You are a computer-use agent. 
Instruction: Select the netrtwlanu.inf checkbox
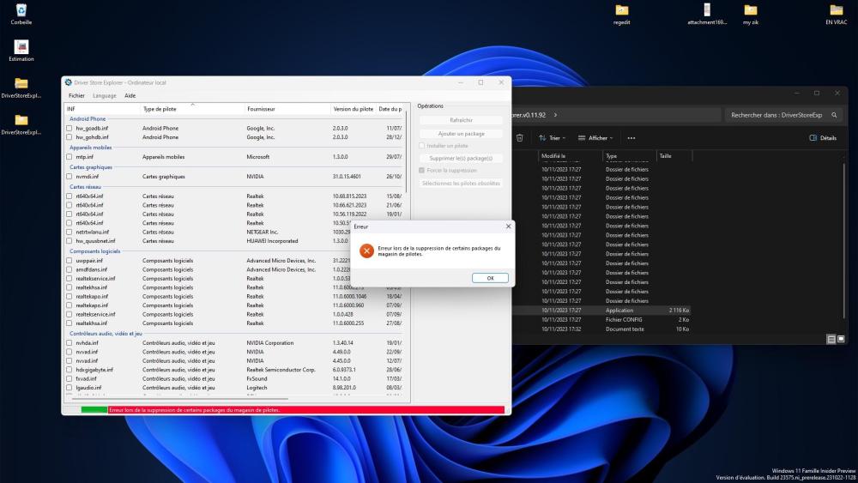(69, 232)
